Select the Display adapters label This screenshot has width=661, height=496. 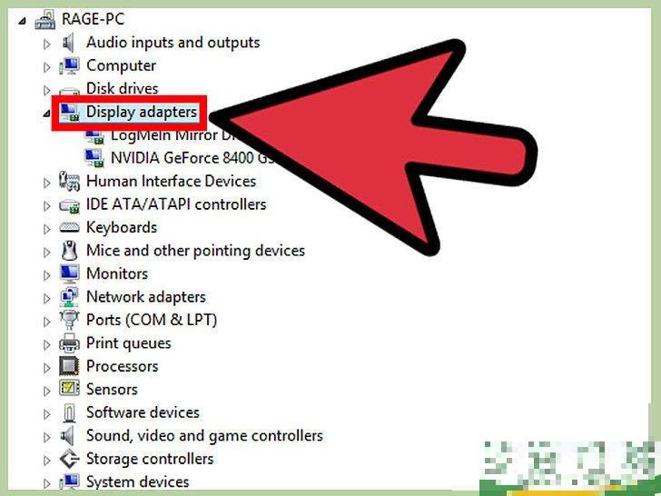tap(142, 113)
